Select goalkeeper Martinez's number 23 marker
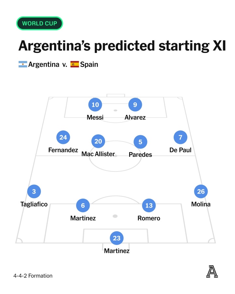The image size is (235, 294). point(117,238)
